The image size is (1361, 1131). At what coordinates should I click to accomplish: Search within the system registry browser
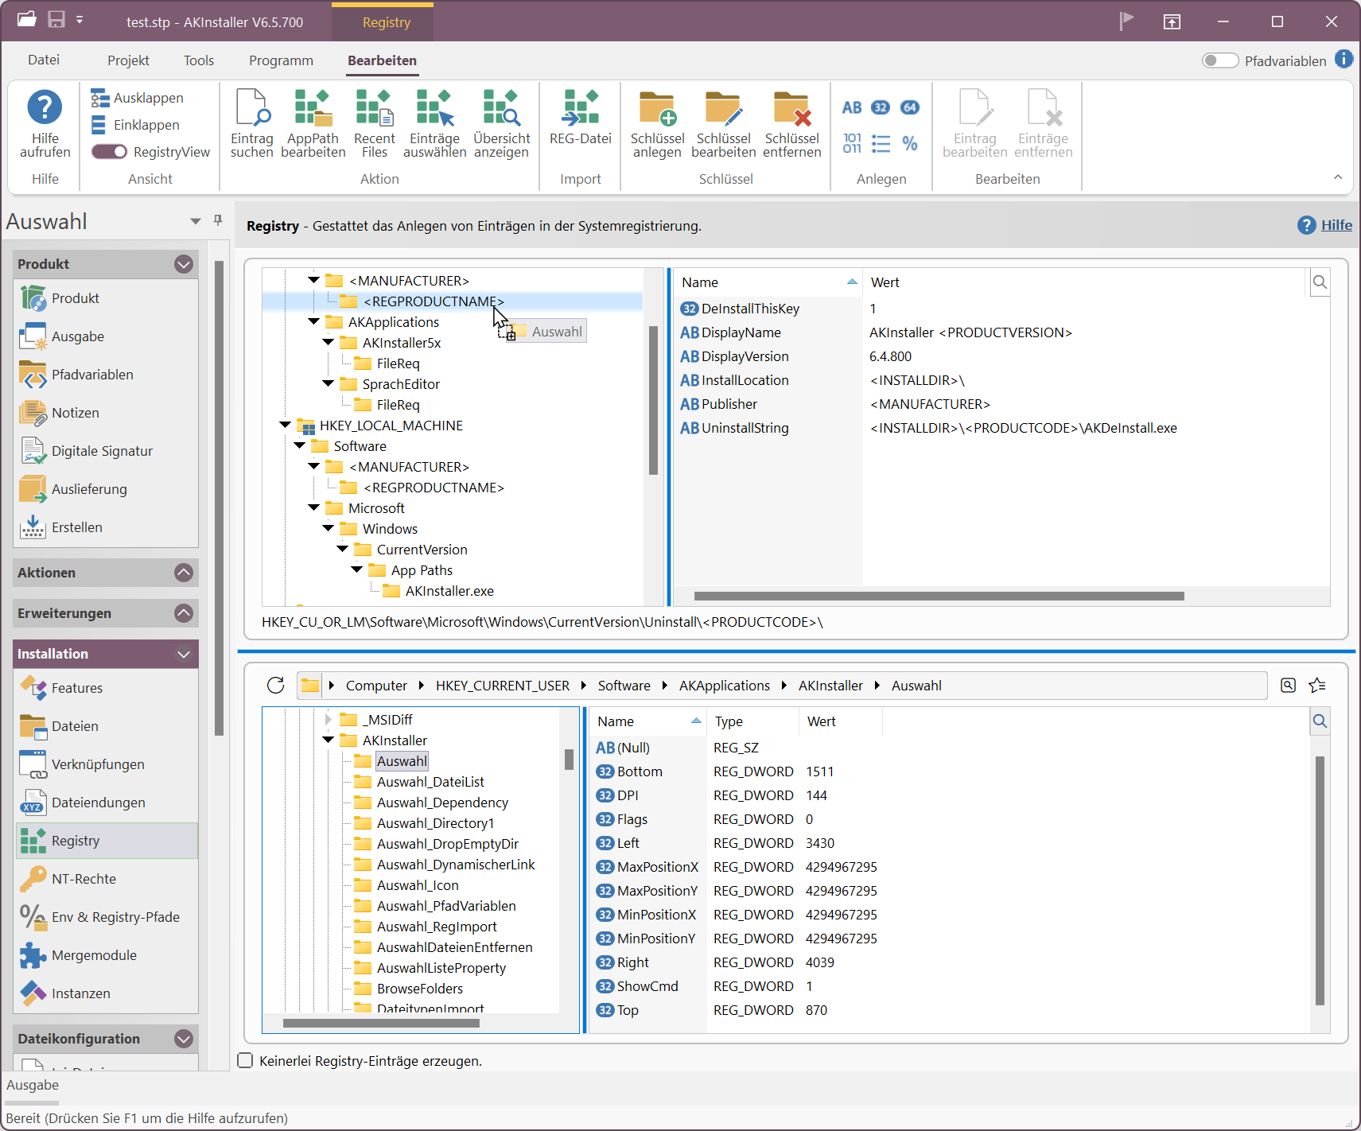(x=1288, y=685)
